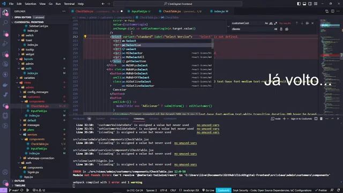Click the sync changes icon in status bar
The width and height of the screenshot is (343, 193).
[21, 190]
